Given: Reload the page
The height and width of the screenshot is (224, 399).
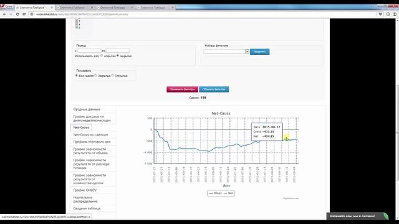Looking at the screenshot, I should 17,14.
